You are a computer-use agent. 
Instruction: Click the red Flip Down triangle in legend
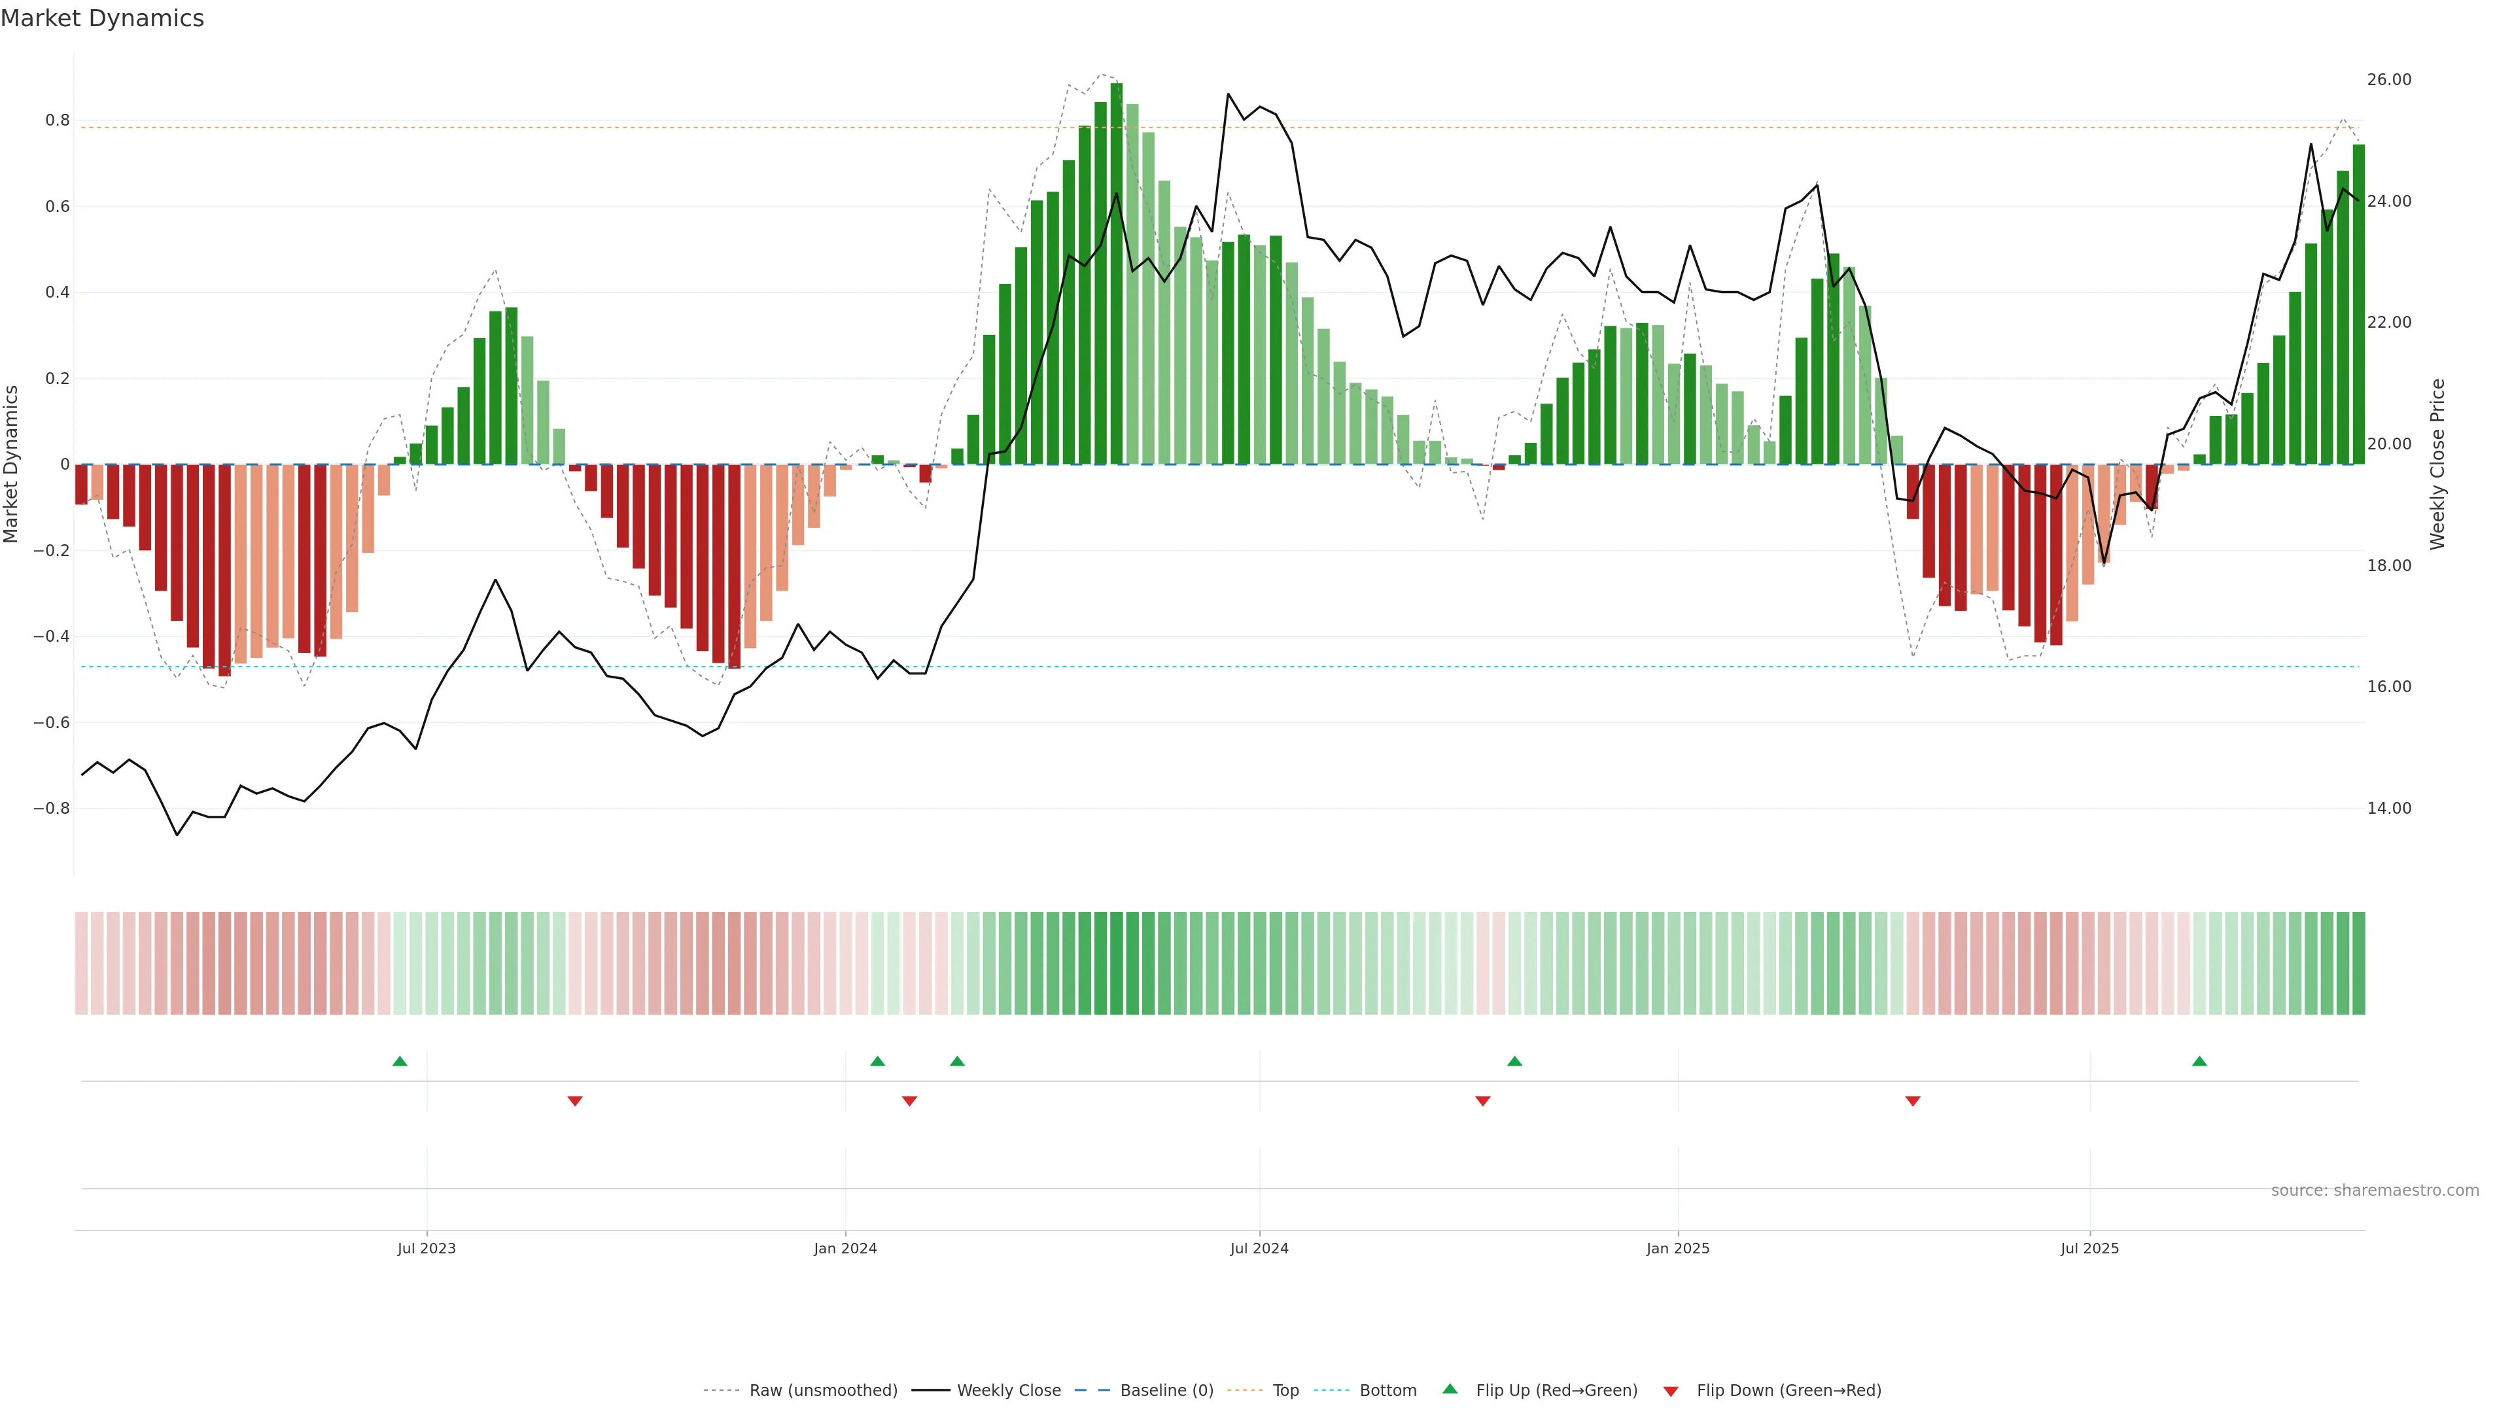click(1671, 1391)
